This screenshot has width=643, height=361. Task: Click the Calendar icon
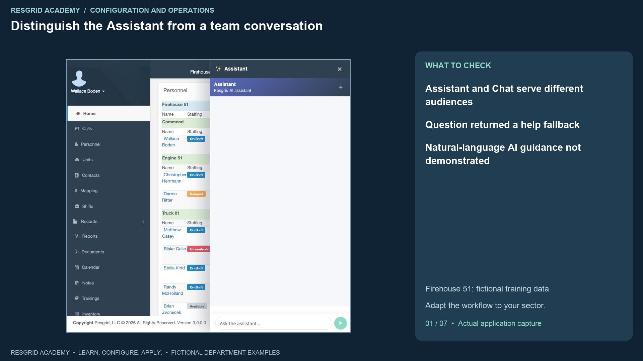pyautogui.click(x=77, y=267)
